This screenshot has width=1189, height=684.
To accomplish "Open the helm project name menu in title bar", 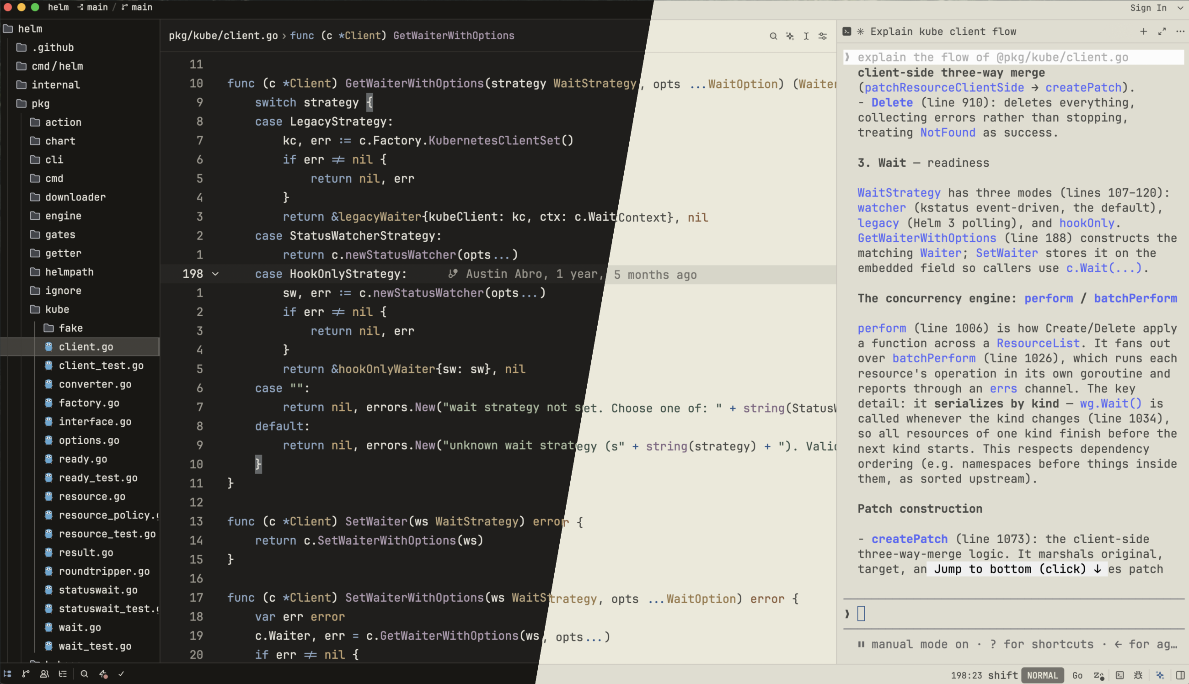I will pos(58,7).
